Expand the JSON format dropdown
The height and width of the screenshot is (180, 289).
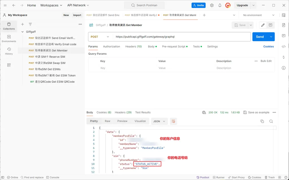pyautogui.click(x=159, y=121)
